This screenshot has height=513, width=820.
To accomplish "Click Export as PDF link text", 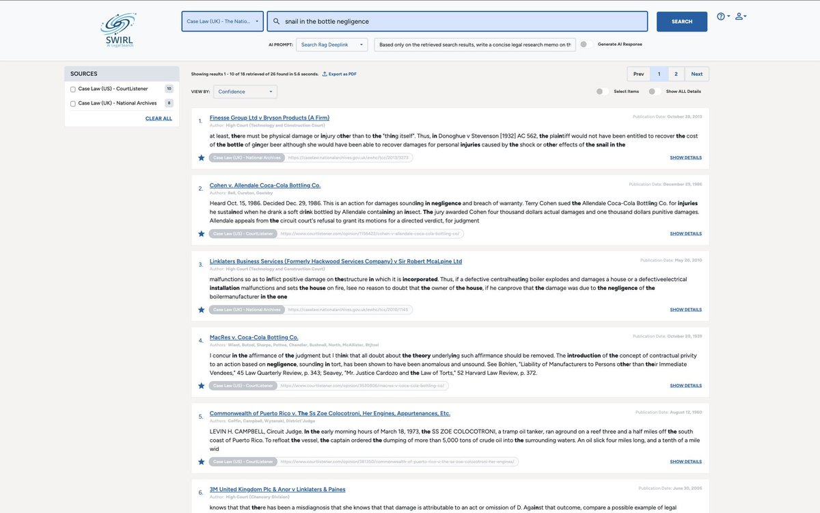I will point(342,74).
